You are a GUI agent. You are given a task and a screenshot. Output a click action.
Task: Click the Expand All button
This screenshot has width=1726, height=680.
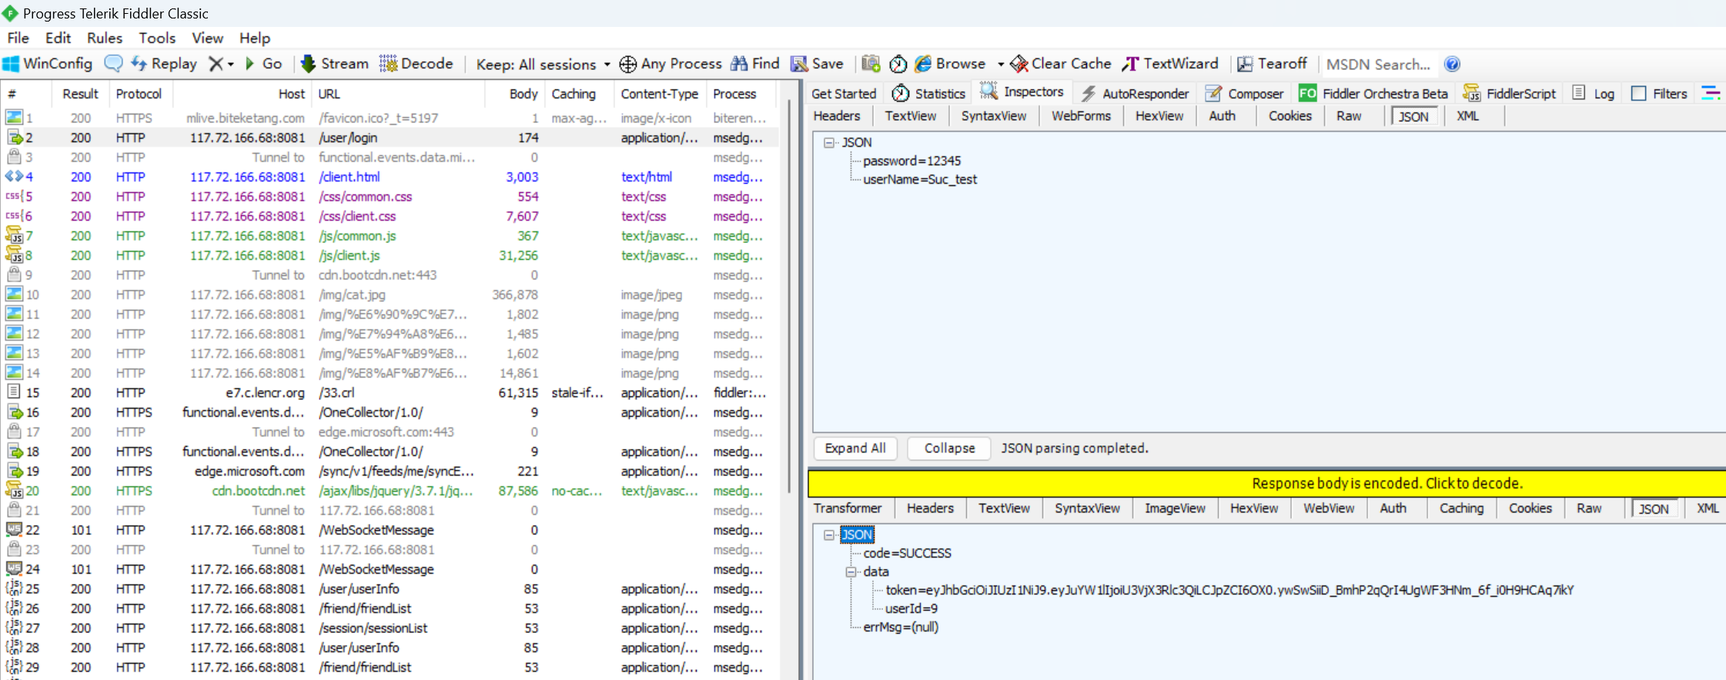(x=855, y=448)
